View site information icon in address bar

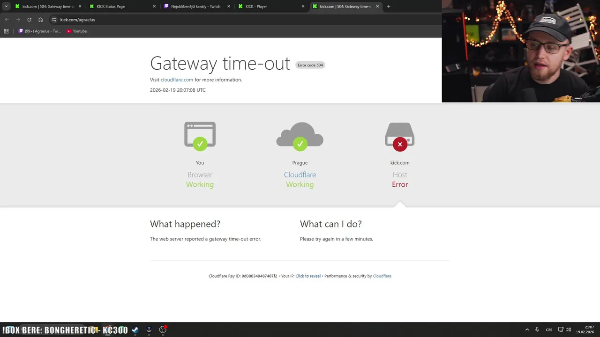(54, 20)
